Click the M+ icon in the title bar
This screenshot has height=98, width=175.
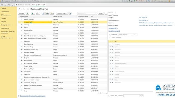point(141,1)
